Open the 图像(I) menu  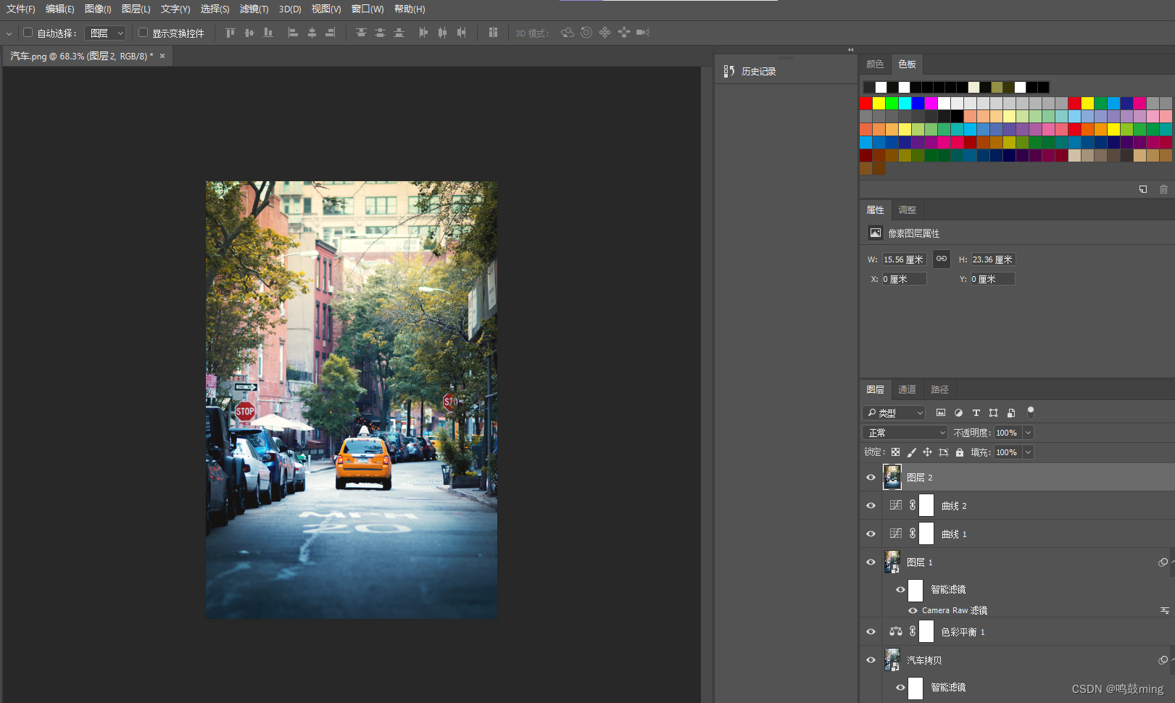click(x=98, y=9)
